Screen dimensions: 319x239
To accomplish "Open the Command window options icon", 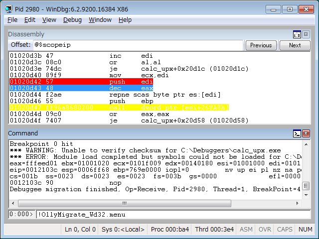I will tap(297, 133).
